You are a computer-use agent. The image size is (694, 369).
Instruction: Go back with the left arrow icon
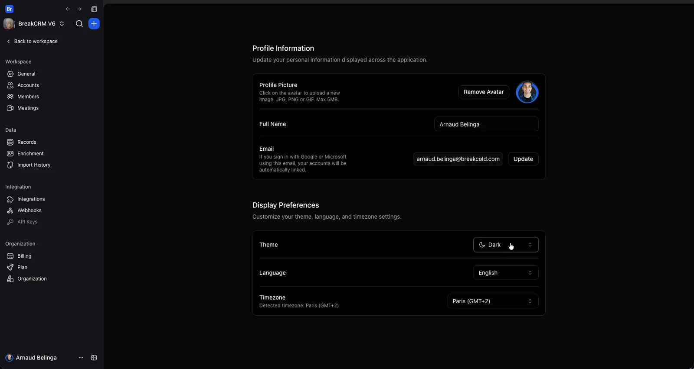68,9
